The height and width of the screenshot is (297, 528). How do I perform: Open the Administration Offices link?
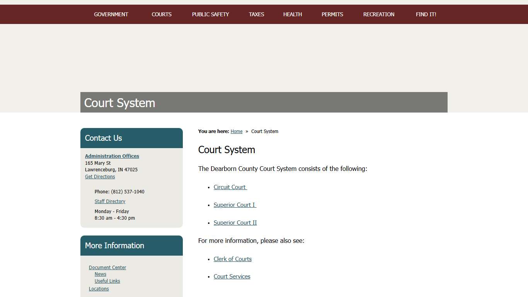click(x=112, y=156)
